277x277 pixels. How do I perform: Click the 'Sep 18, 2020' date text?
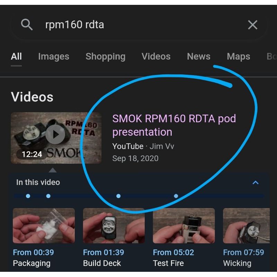coord(135,158)
